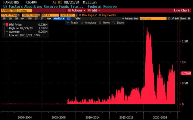Viewport: 193px width, 120px height.
Task: Click the Federal Reserve source text
Action: [102, 6]
